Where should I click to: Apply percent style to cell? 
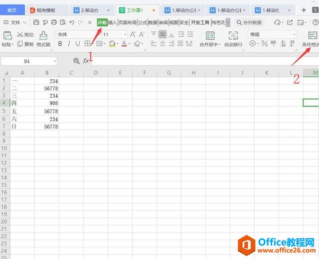[265, 43]
